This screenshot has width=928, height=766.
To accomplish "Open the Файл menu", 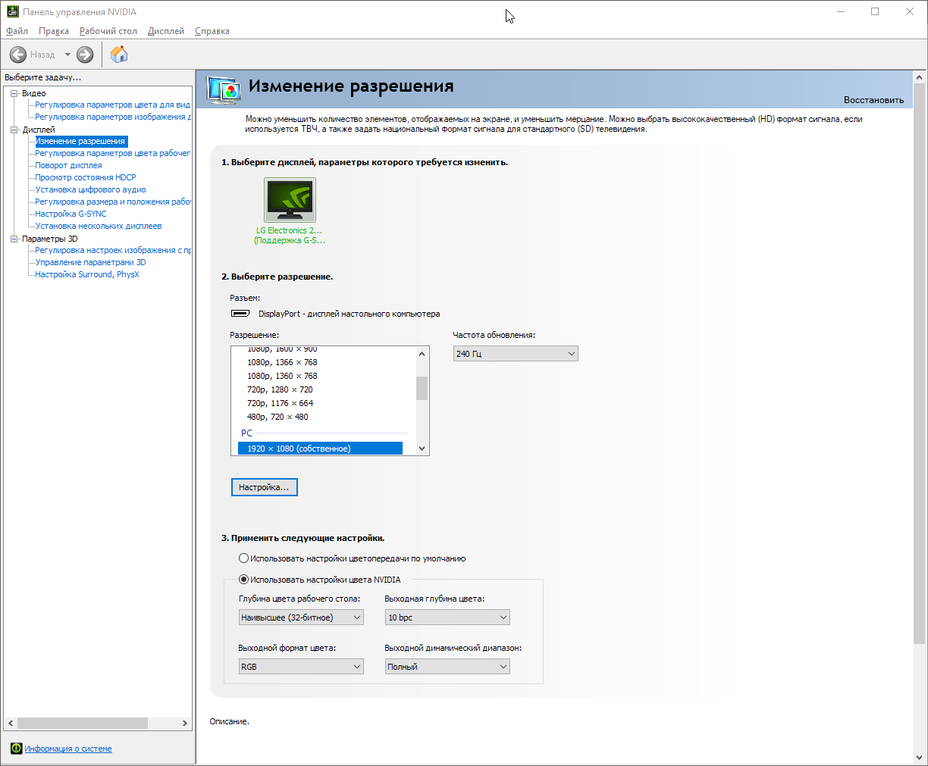I will point(17,31).
